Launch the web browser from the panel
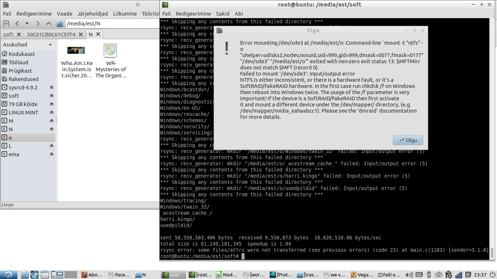 tap(35, 275)
